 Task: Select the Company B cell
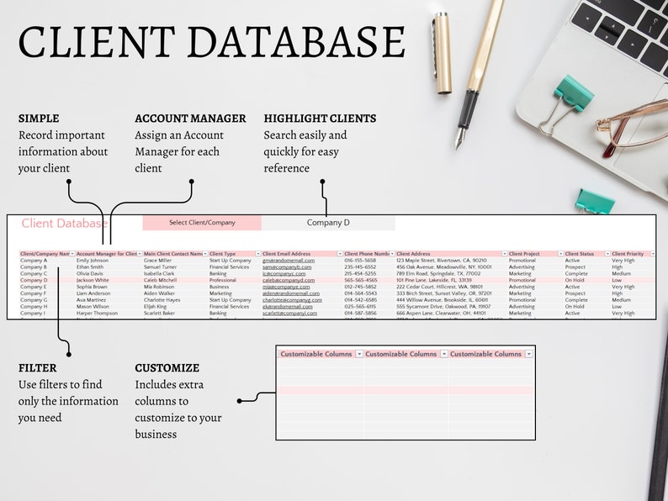(x=33, y=266)
